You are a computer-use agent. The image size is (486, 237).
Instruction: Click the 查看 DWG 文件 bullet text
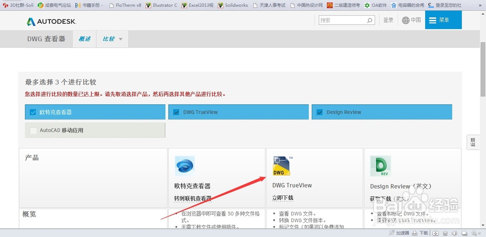tap(297, 214)
